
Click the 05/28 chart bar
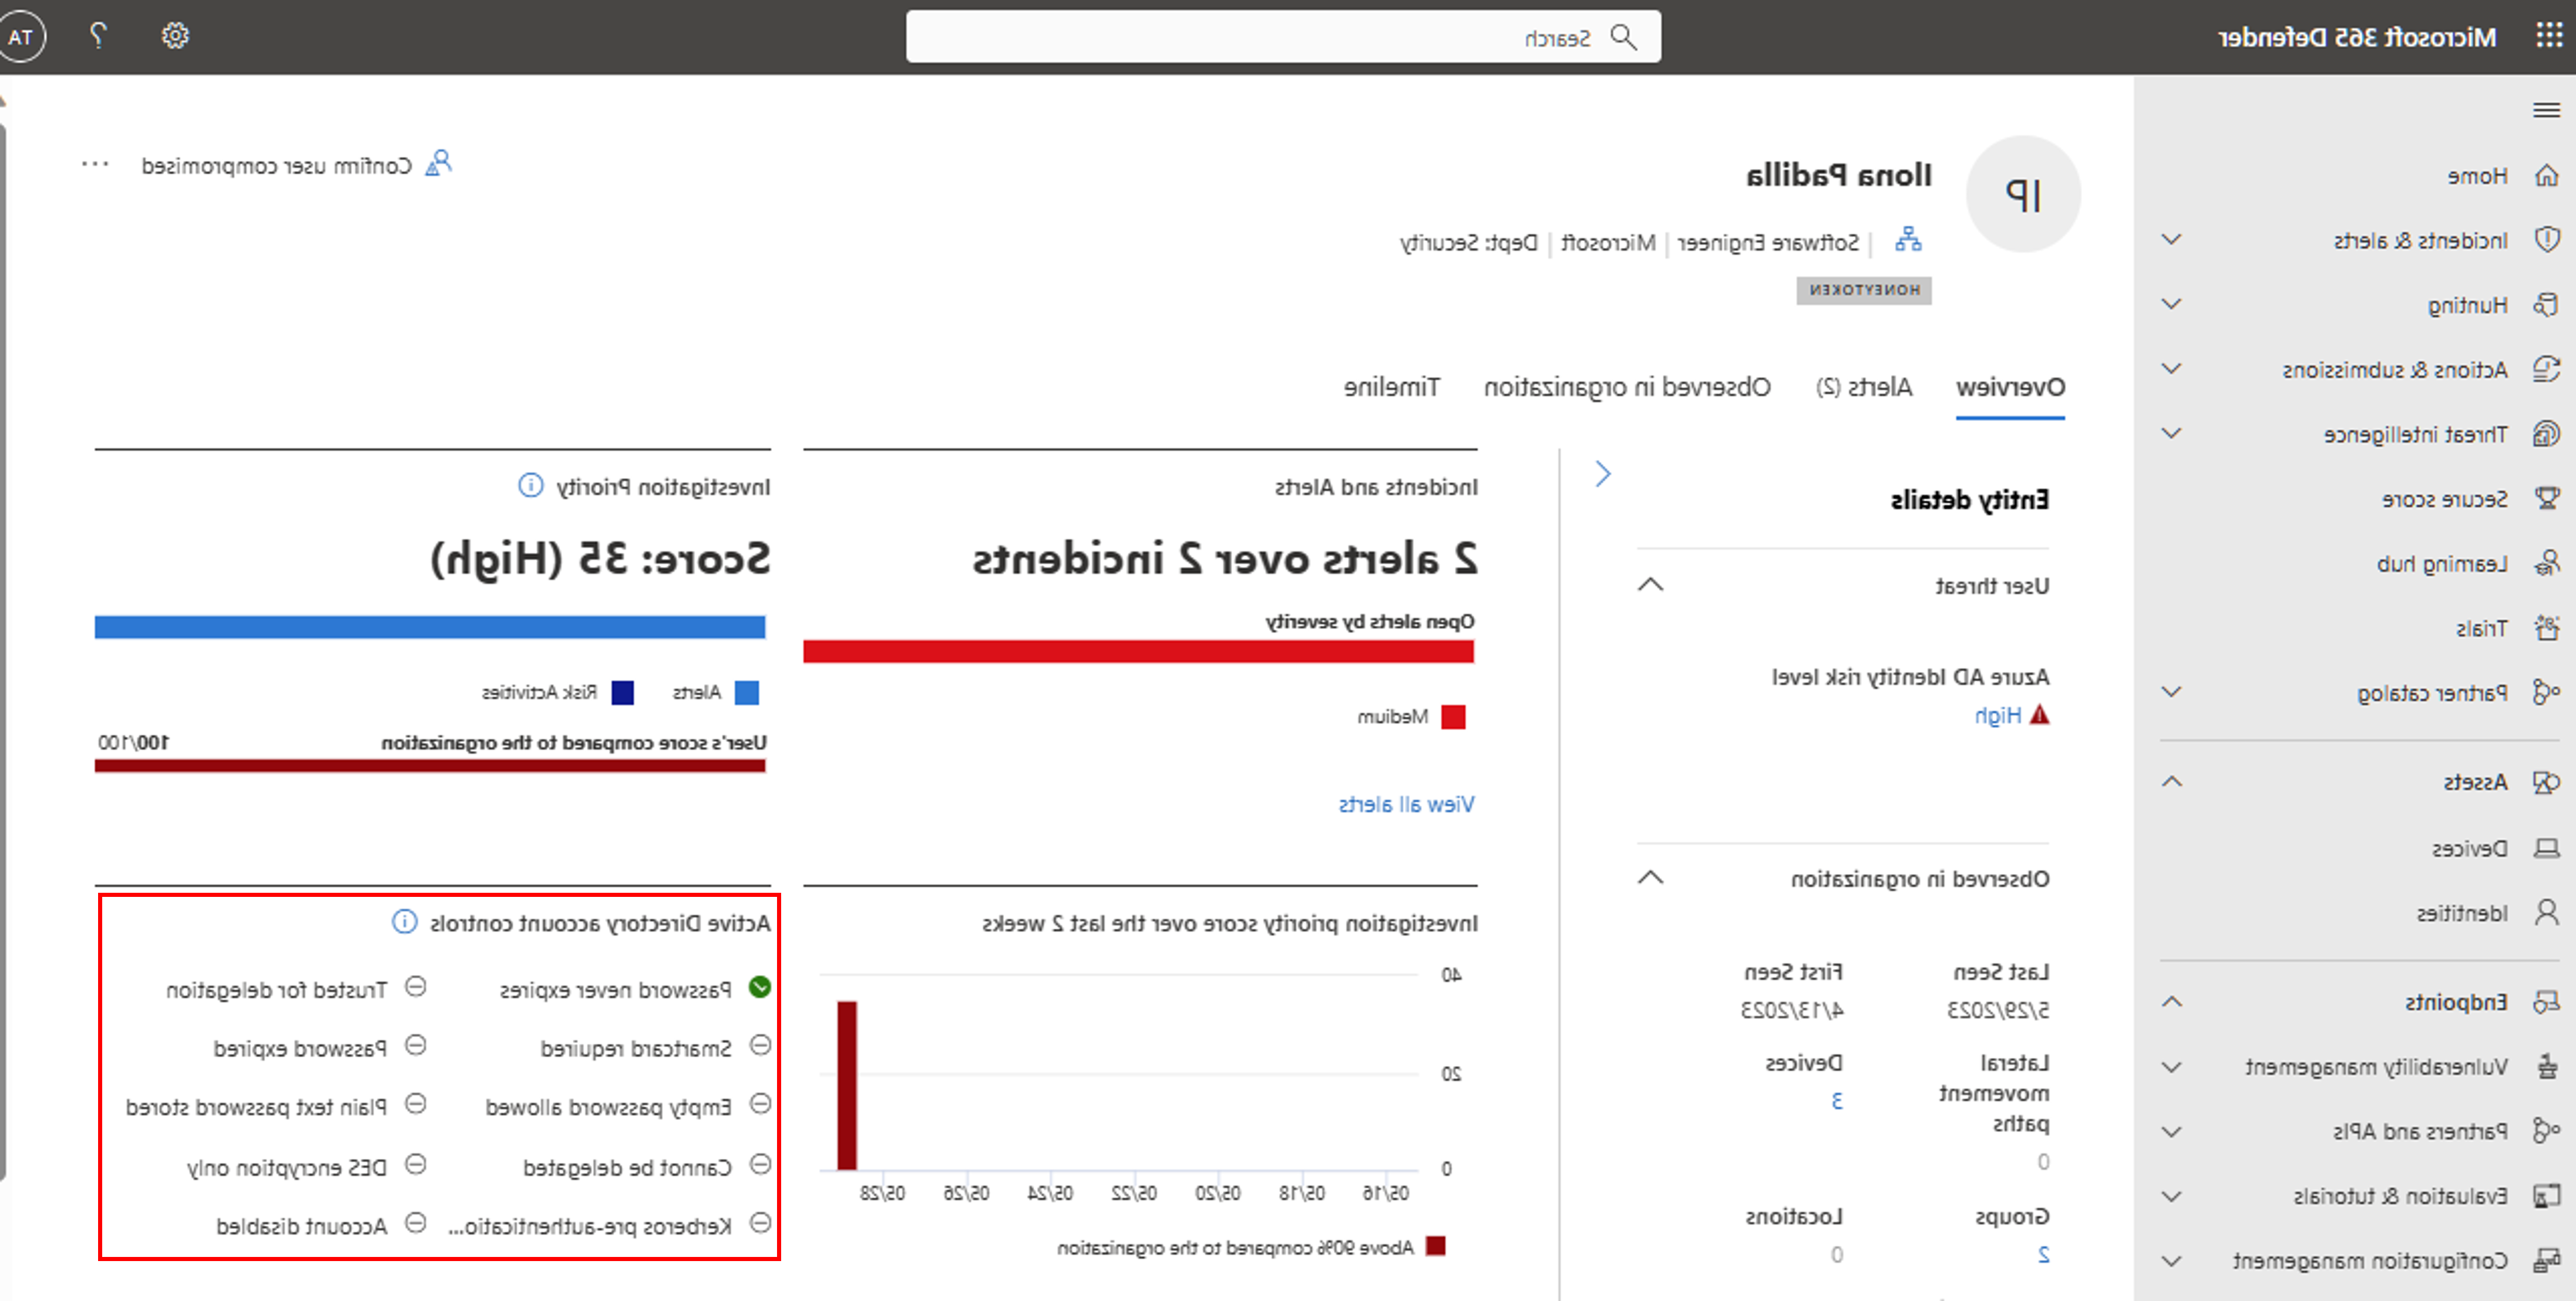click(847, 1085)
